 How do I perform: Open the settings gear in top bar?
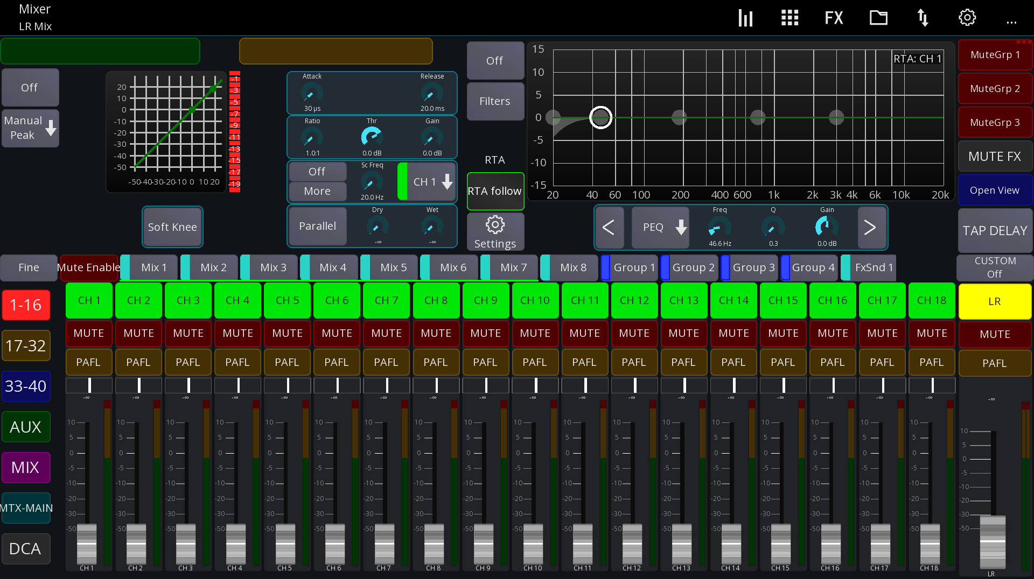click(967, 18)
